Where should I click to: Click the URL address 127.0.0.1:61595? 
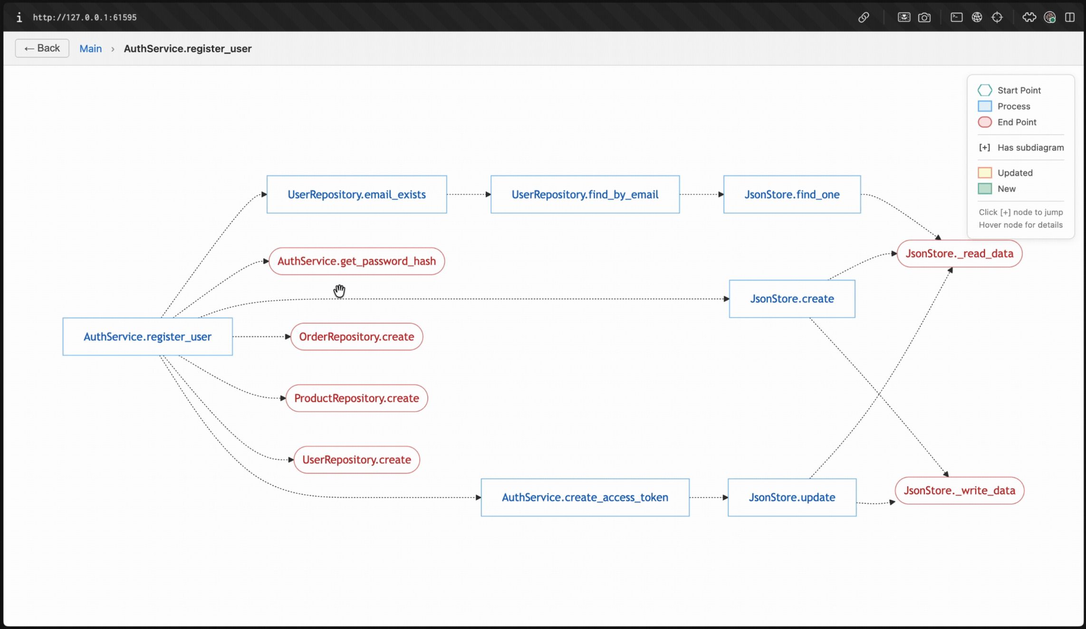click(x=85, y=18)
